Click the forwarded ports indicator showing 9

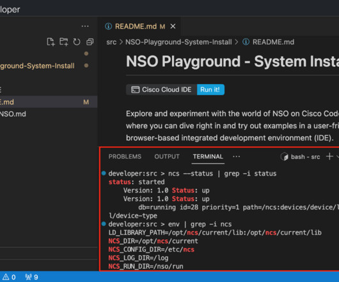coord(31,277)
